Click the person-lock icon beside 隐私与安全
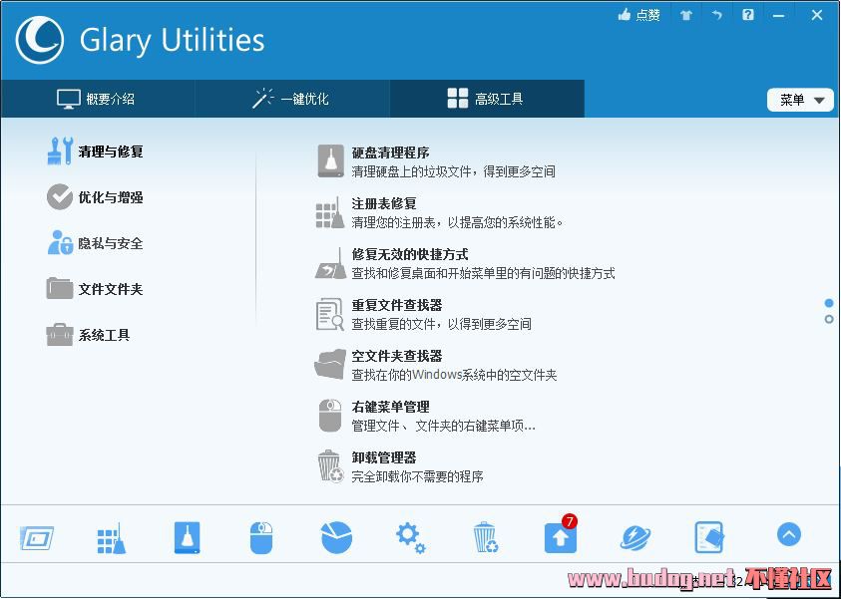The image size is (841, 599). 60,243
